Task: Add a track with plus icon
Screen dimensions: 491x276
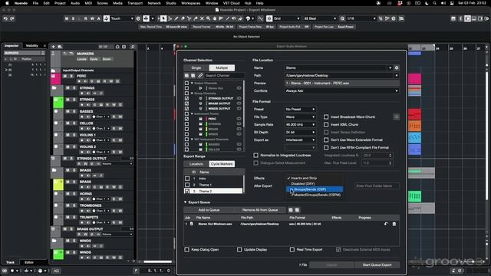Action: click(53, 47)
